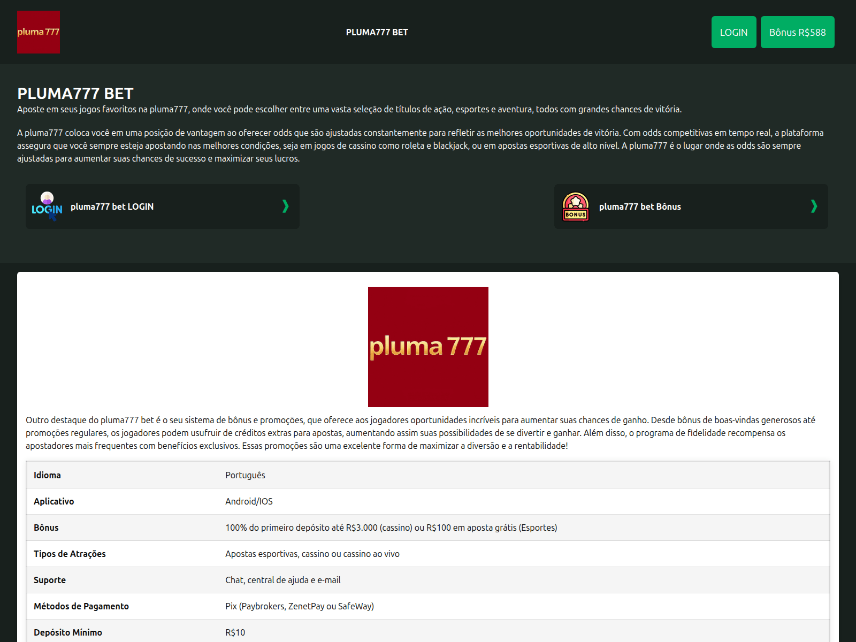This screenshot has width=856, height=642.
Task: Select the Métodos de Pagamento label
Action: pyautogui.click(x=81, y=606)
